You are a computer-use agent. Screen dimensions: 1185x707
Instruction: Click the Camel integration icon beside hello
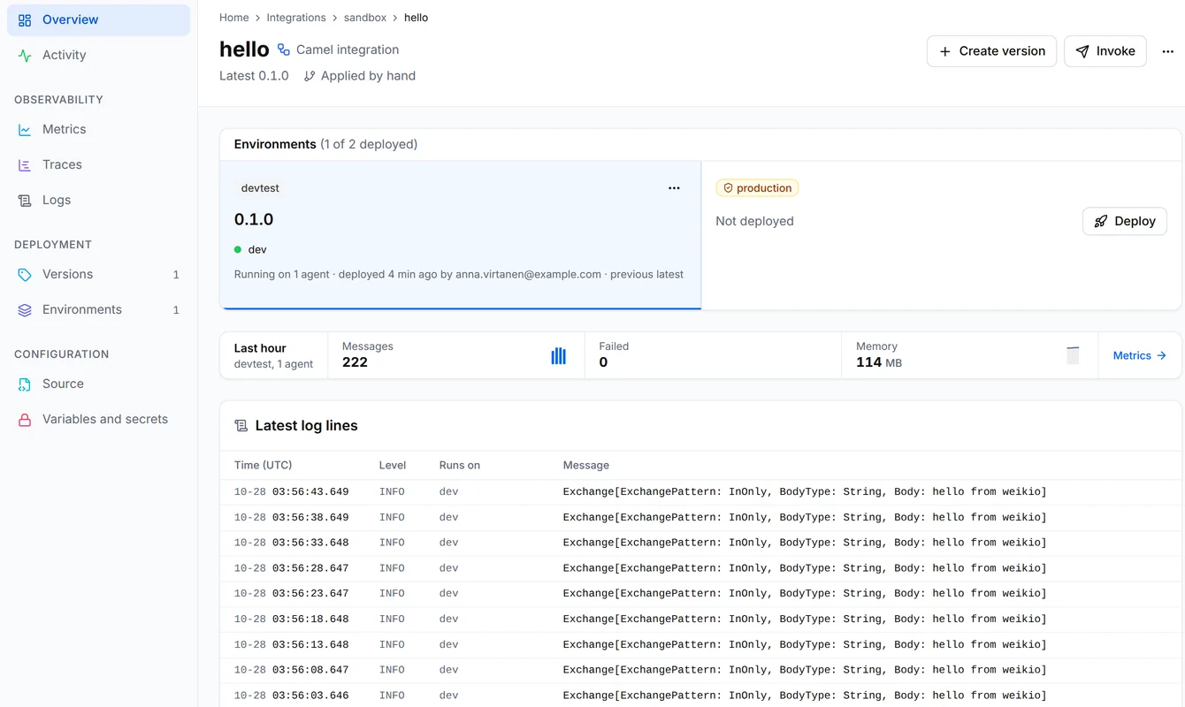[283, 49]
